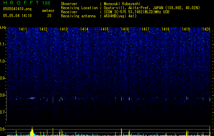Click the 0.9 frequency axis label
The width and height of the screenshot is (214, 136).
pyautogui.click(x=3, y=78)
